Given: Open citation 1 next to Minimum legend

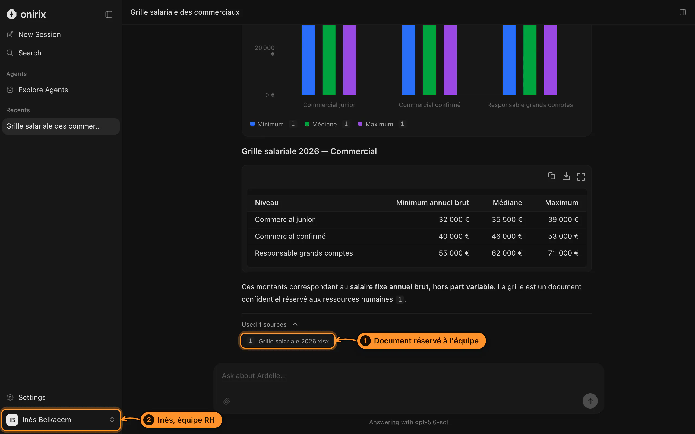Looking at the screenshot, I should tap(293, 124).
